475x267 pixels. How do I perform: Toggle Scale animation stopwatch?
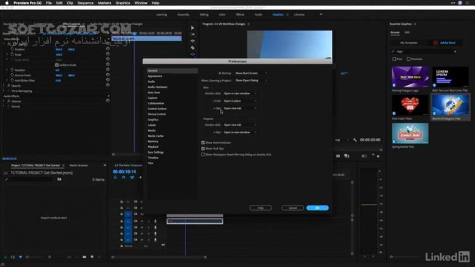click(x=12, y=54)
